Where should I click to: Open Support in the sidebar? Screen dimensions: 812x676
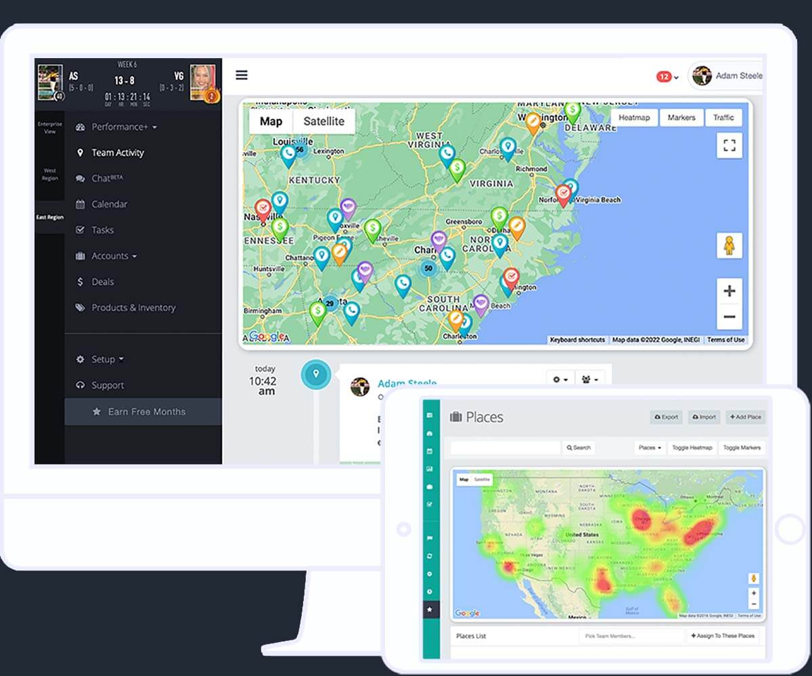(x=99, y=385)
